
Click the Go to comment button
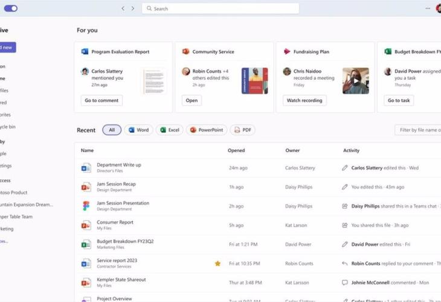pyautogui.click(x=101, y=100)
